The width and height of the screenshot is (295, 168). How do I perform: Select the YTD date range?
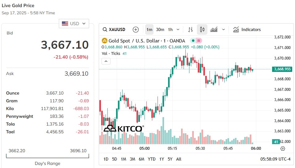[x=152, y=159]
